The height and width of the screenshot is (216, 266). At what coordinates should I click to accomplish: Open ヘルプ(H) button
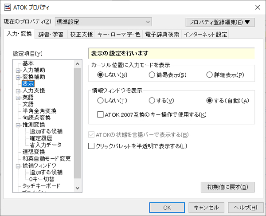pos(246,208)
